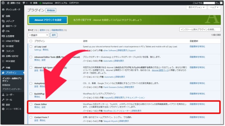Viewport: 225px width, 126px height.
Task: Open 新規追加 submenu item in sidebar
Action: coord(6,85)
